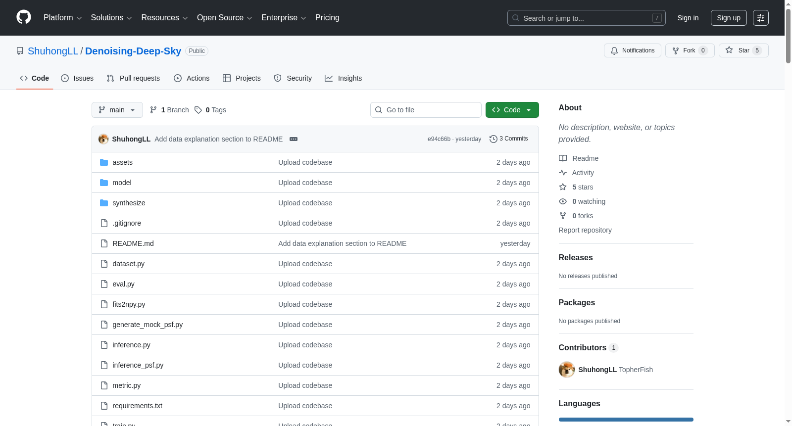Open the Open Source dropdown menu
792x426 pixels.
224,18
